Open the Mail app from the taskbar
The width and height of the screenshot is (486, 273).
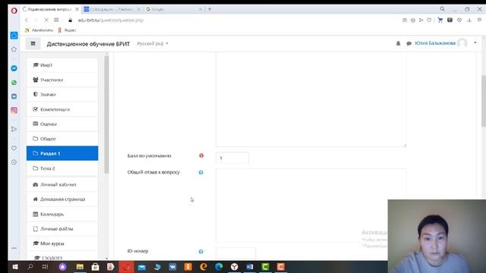(142, 266)
